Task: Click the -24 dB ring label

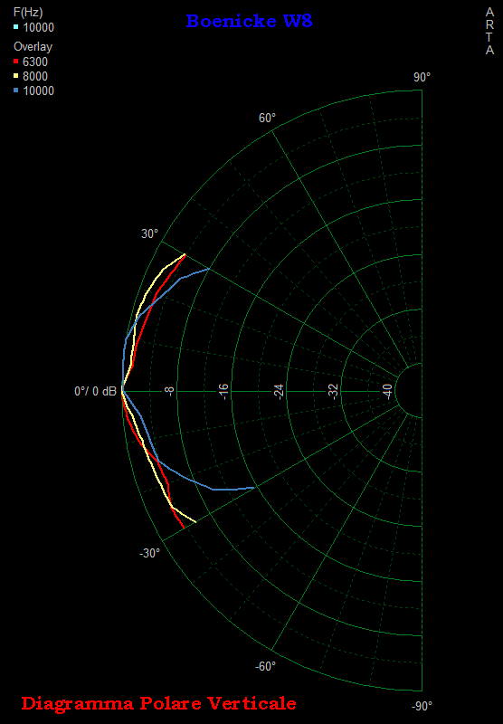Action: [x=279, y=392]
